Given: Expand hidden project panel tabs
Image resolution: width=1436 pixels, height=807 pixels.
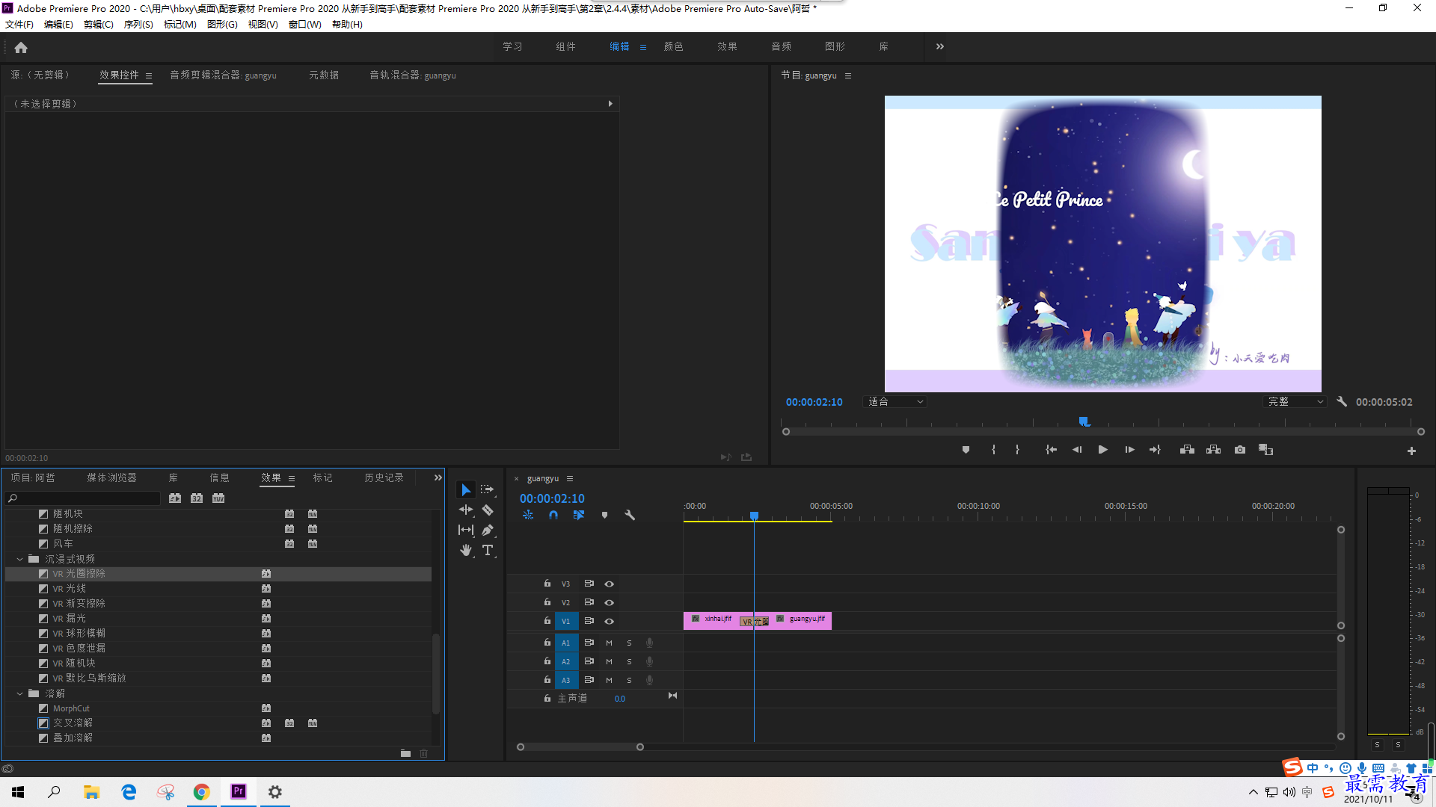Looking at the screenshot, I should point(438,477).
